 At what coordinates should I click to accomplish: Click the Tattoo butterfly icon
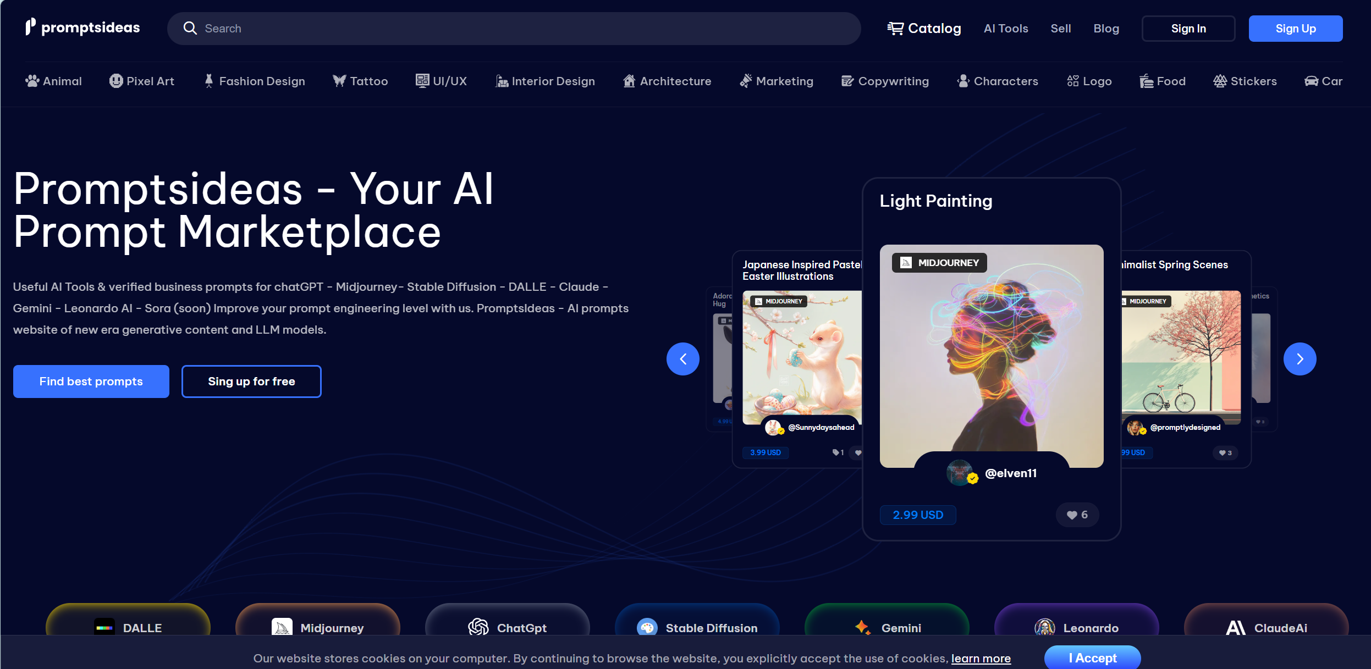pyautogui.click(x=339, y=81)
